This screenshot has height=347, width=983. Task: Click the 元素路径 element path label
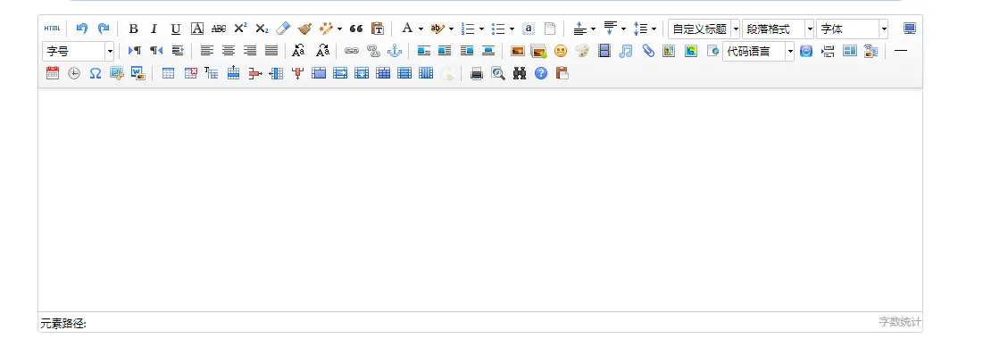pos(63,323)
